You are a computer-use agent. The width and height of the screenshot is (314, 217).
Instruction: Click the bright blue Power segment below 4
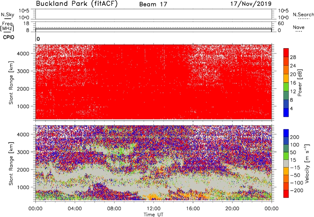coord(286,112)
